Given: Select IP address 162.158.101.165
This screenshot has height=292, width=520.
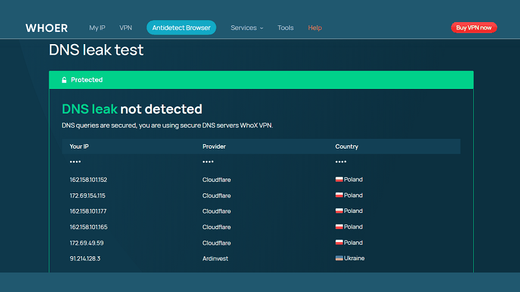Looking at the screenshot, I should point(88,227).
